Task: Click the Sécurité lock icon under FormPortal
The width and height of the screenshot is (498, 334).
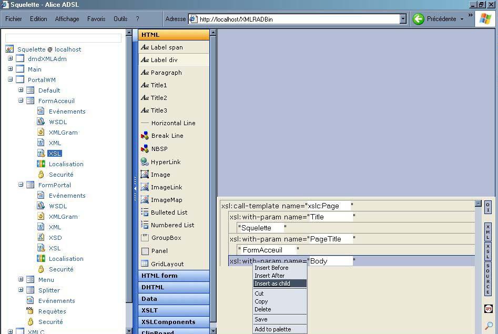Action: pos(41,269)
